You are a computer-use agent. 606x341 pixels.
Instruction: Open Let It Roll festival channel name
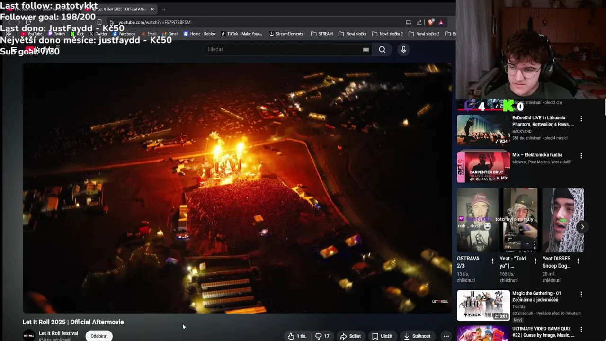tap(58, 333)
